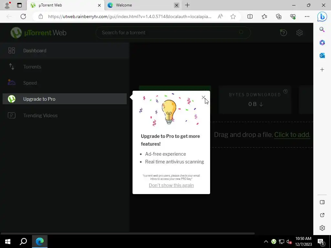331x248 pixels.
Task: Click the Bytes Downloaded info icon
Action: point(285,91)
